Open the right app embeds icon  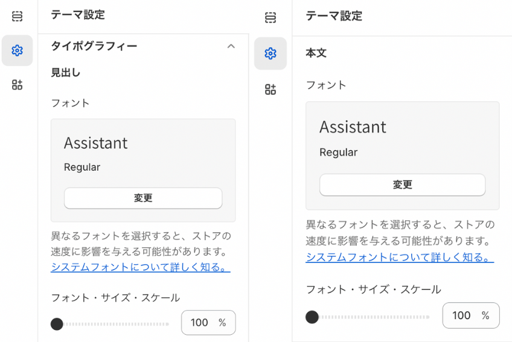270,89
